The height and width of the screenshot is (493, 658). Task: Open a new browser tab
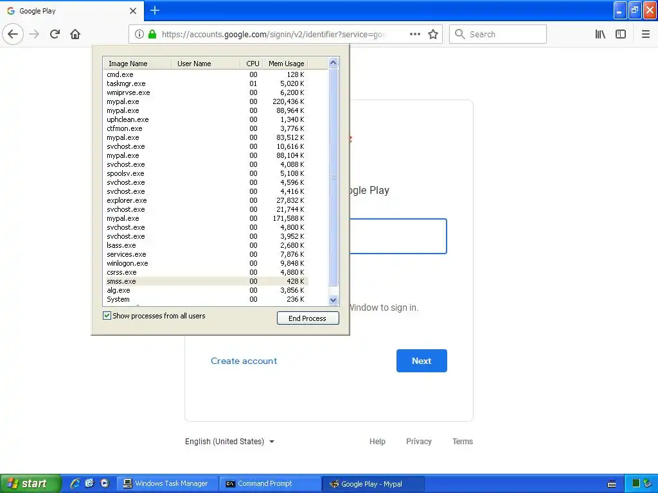click(155, 10)
